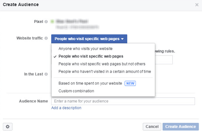The width and height of the screenshot is (202, 134).
Task: Click Add a description link
Action: [66, 108]
